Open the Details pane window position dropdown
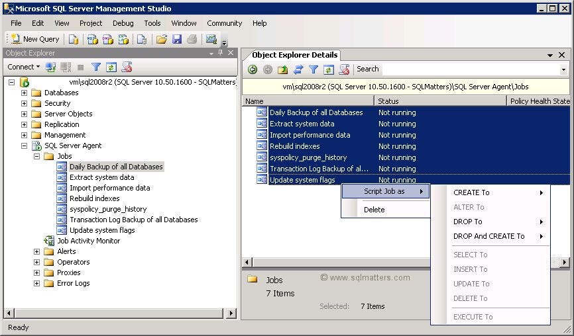This screenshot has width=574, height=336. 550,55
